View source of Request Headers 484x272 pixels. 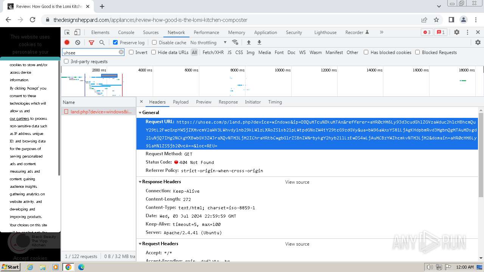tap(297, 244)
